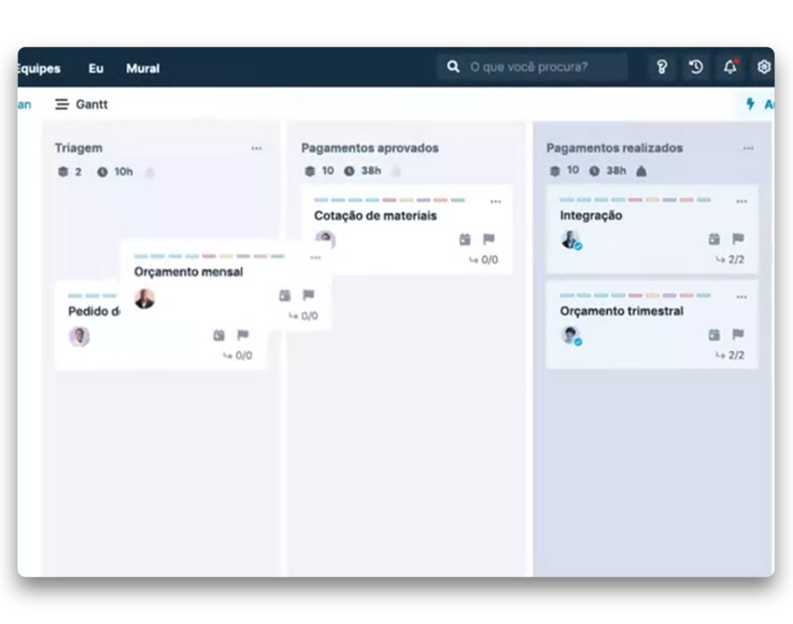Switch to the Gantt view tab
This screenshot has height=624, width=793.
[81, 105]
